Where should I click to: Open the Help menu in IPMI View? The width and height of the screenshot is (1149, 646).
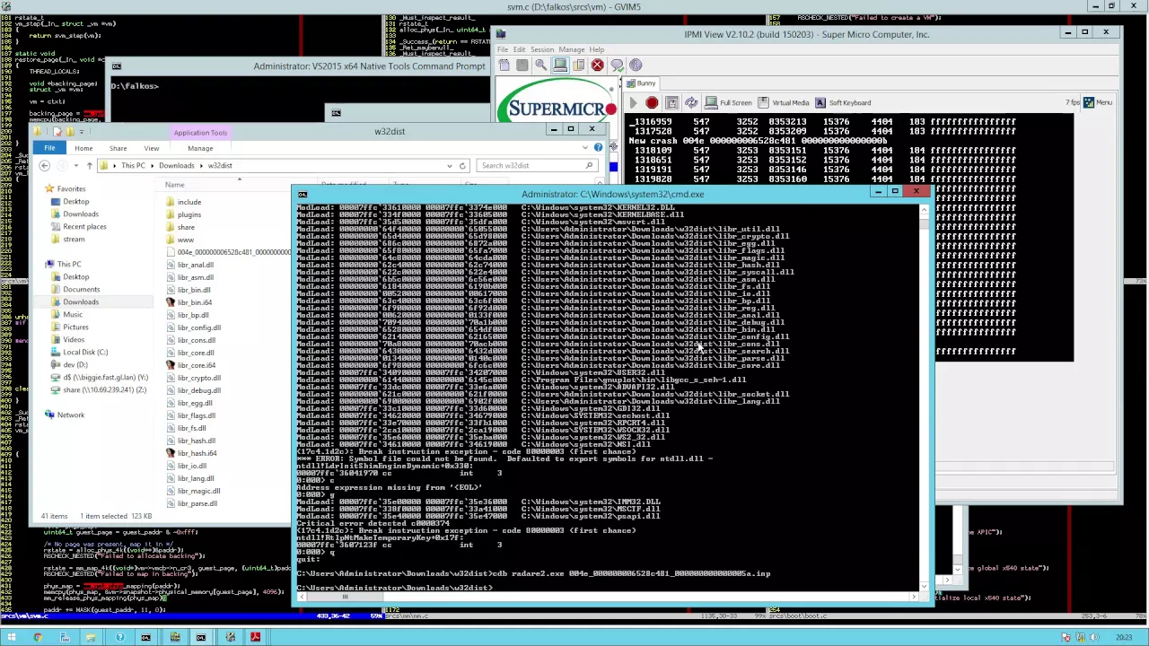(597, 49)
